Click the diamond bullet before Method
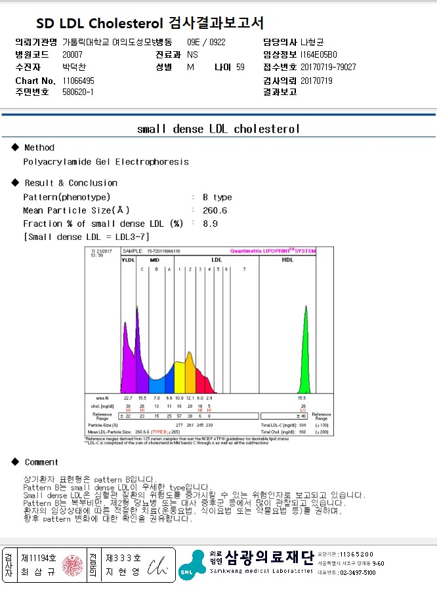 [15, 147]
